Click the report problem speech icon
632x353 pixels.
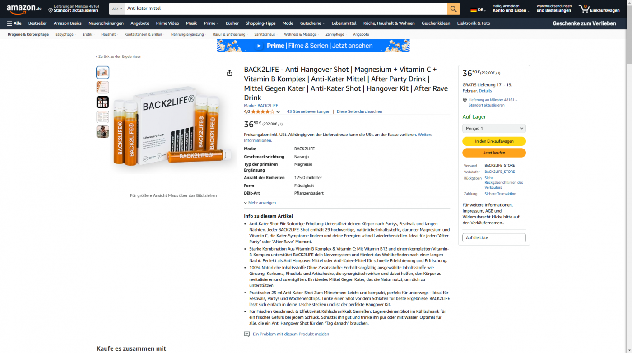pyautogui.click(x=247, y=334)
